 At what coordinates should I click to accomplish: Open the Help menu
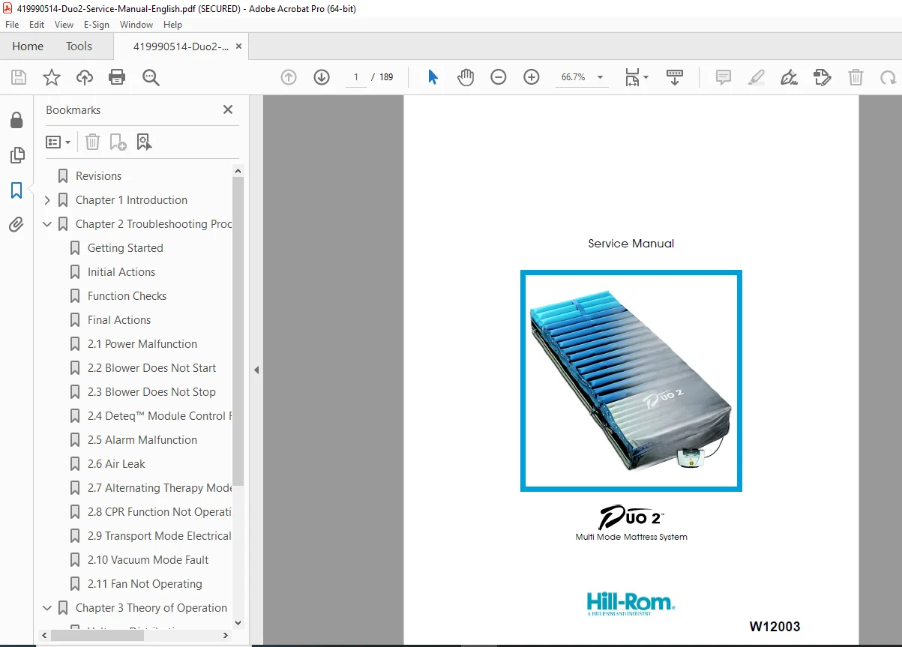(x=173, y=25)
